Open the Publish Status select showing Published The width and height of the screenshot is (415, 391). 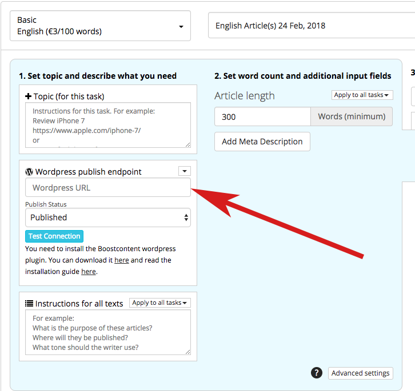[108, 217]
